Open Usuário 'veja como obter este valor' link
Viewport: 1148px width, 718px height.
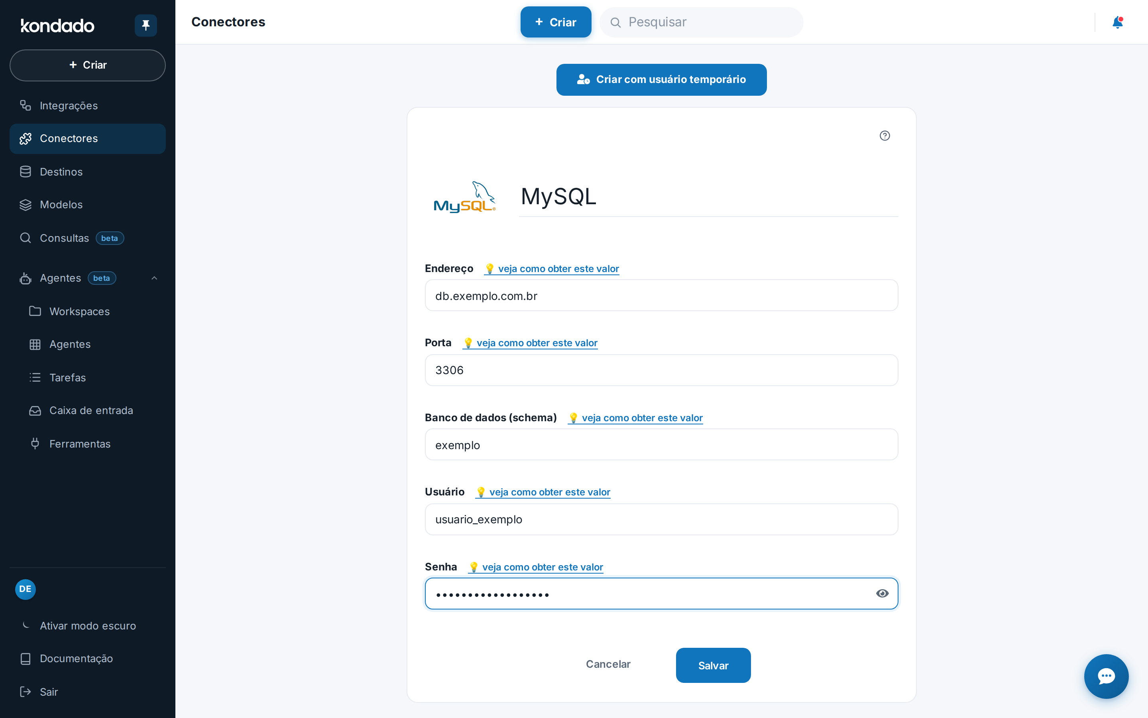point(543,492)
